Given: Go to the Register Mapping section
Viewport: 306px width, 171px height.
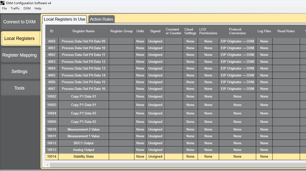Looking at the screenshot, I should pyautogui.click(x=19, y=55).
